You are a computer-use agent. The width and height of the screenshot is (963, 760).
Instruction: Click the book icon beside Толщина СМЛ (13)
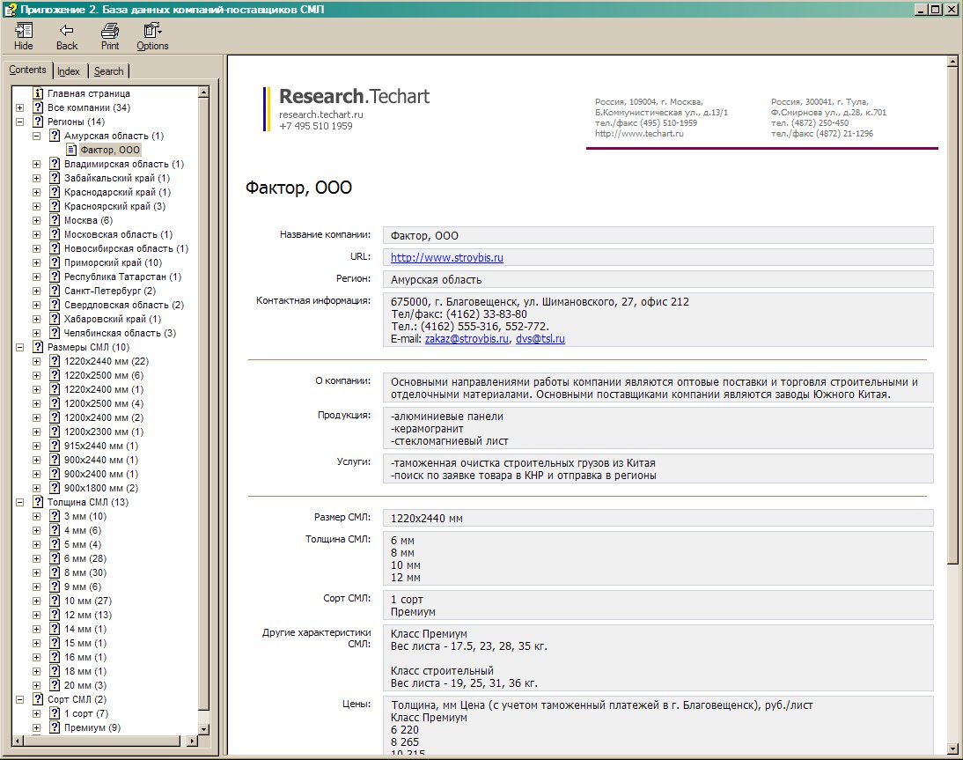pos(38,502)
